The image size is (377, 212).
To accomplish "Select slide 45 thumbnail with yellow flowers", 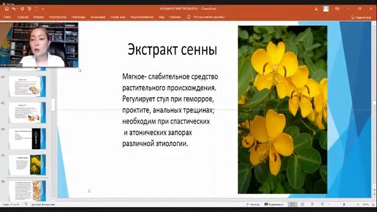I will click(28, 165).
